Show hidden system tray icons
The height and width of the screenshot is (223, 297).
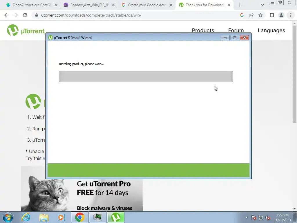(x=247, y=217)
